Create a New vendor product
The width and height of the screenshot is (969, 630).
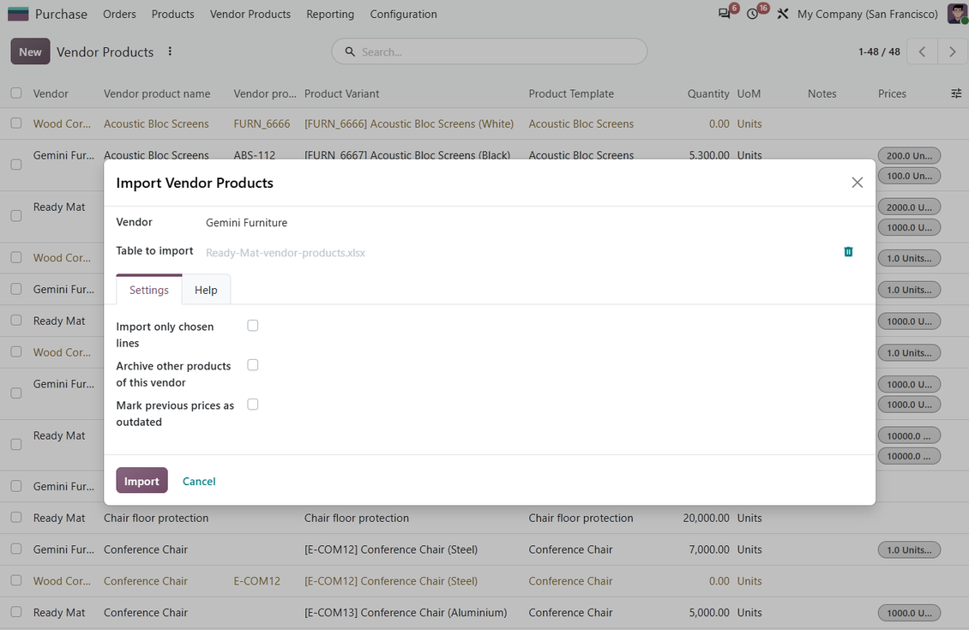coord(30,52)
